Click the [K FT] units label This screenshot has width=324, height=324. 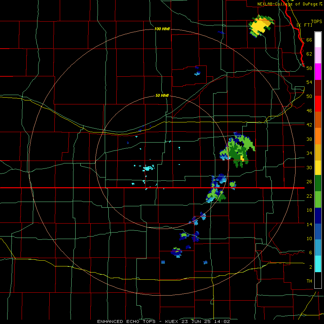[x=304, y=25]
